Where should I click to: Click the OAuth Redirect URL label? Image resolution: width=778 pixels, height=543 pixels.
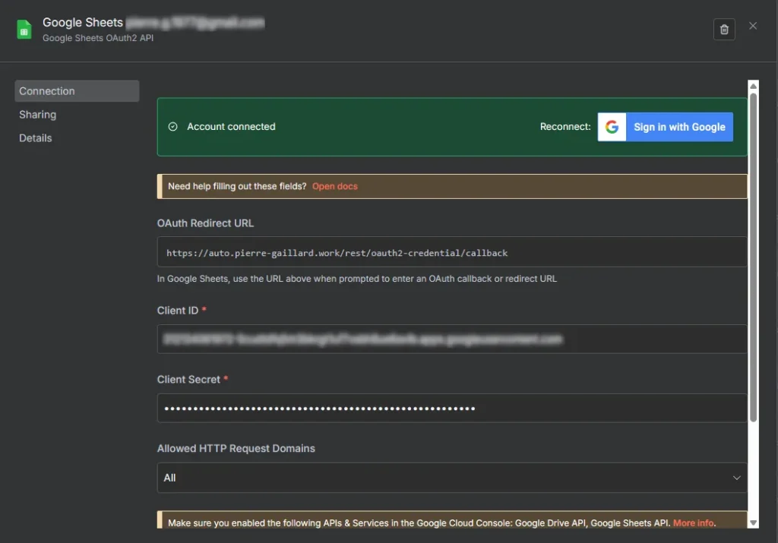(x=205, y=223)
